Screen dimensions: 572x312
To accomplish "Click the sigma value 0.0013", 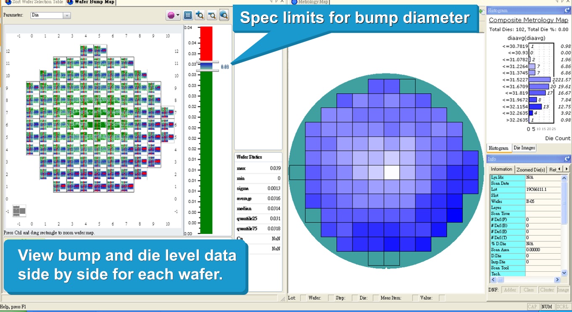I will click(274, 188).
